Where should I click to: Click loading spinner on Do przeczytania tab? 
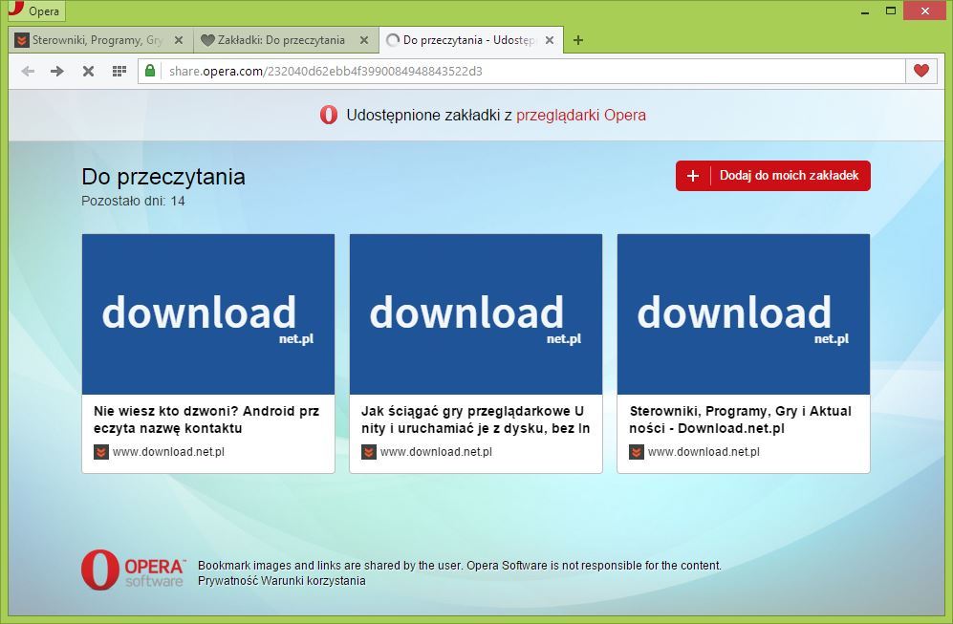pos(393,40)
